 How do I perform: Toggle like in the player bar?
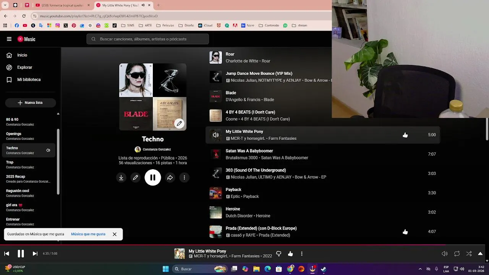point(290,254)
